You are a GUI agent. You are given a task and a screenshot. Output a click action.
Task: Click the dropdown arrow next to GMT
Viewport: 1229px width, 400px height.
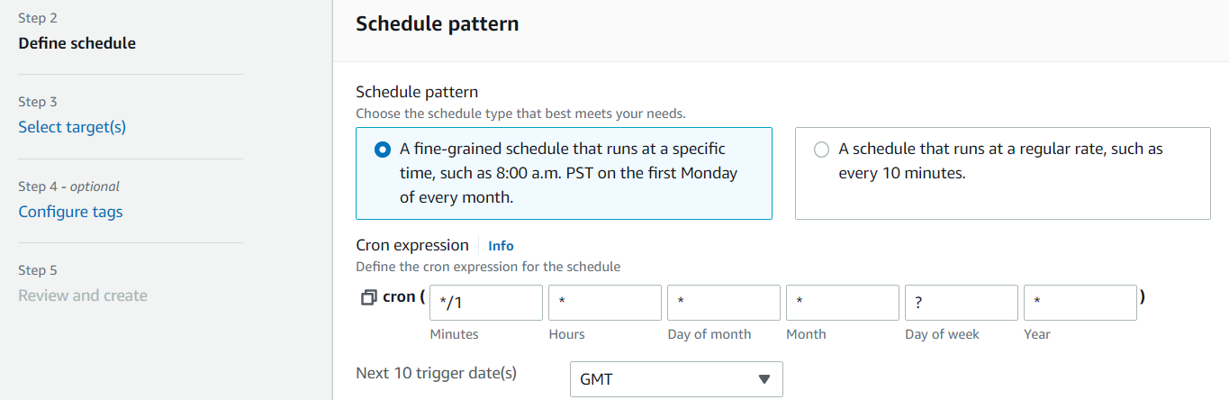coord(764,379)
